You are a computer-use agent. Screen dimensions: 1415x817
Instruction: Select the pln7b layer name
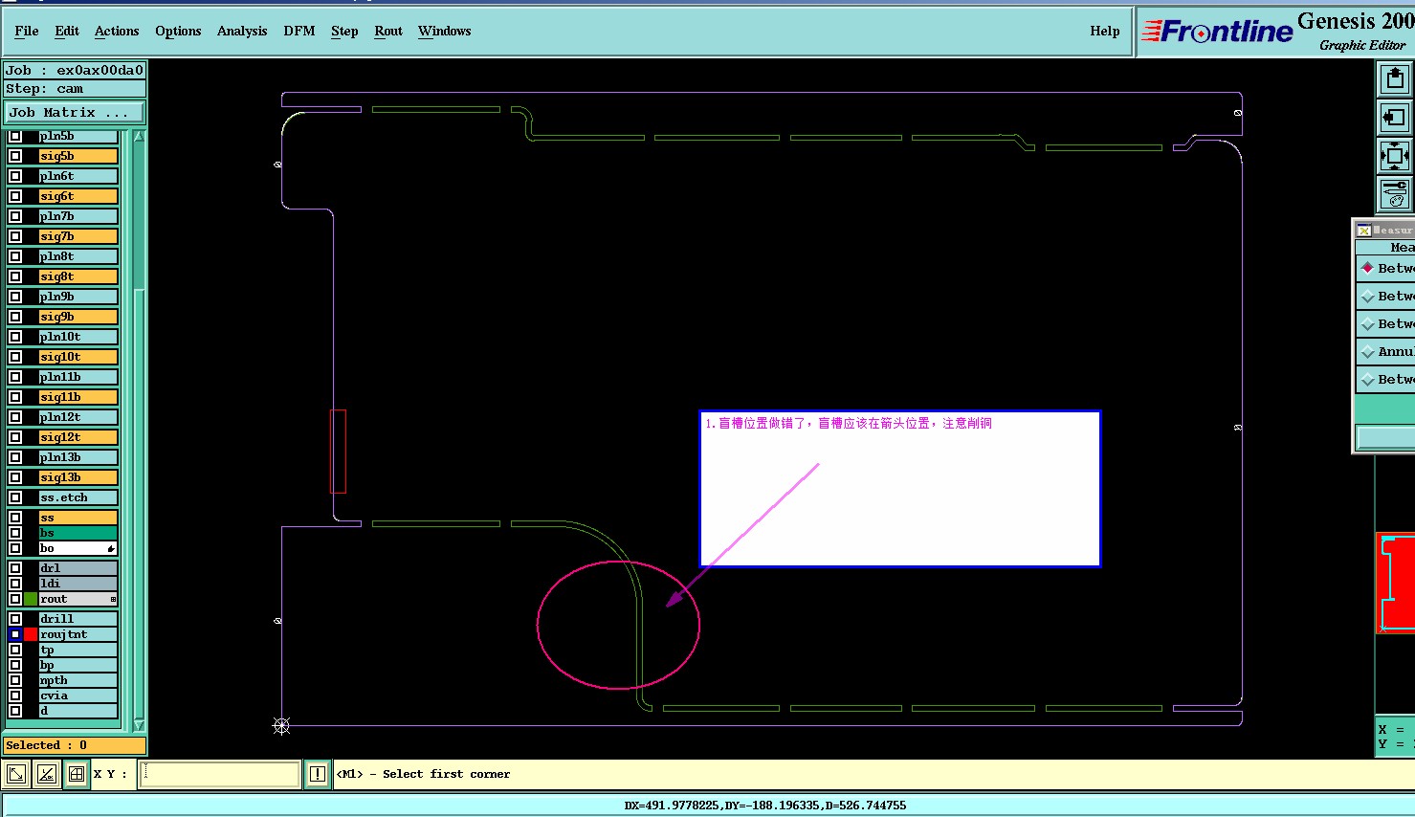click(78, 216)
